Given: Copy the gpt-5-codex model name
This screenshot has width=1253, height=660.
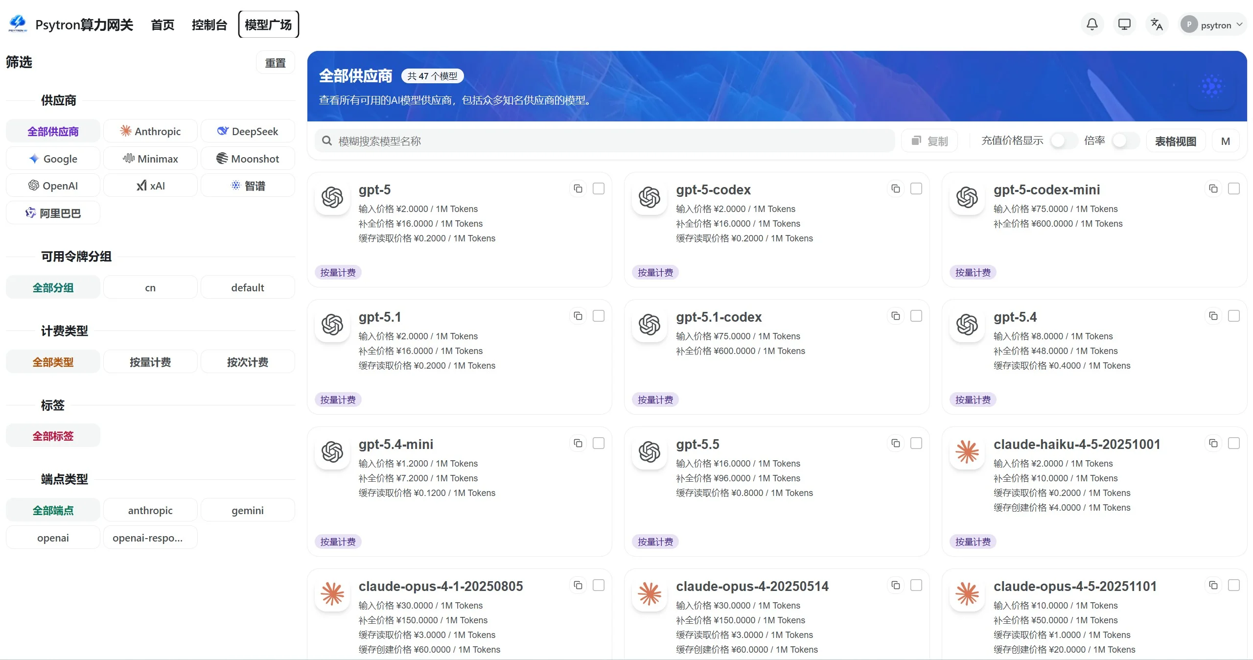Looking at the screenshot, I should pyautogui.click(x=896, y=189).
